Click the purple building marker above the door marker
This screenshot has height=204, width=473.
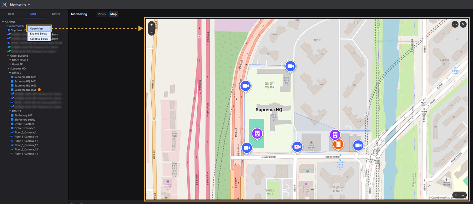click(335, 134)
